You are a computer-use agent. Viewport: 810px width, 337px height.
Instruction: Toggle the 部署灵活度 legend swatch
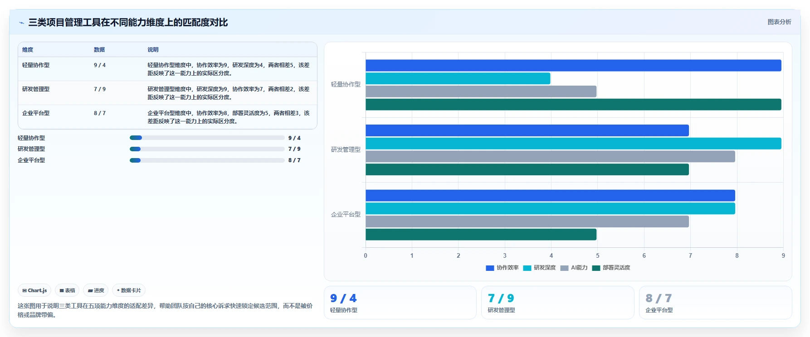(596, 268)
